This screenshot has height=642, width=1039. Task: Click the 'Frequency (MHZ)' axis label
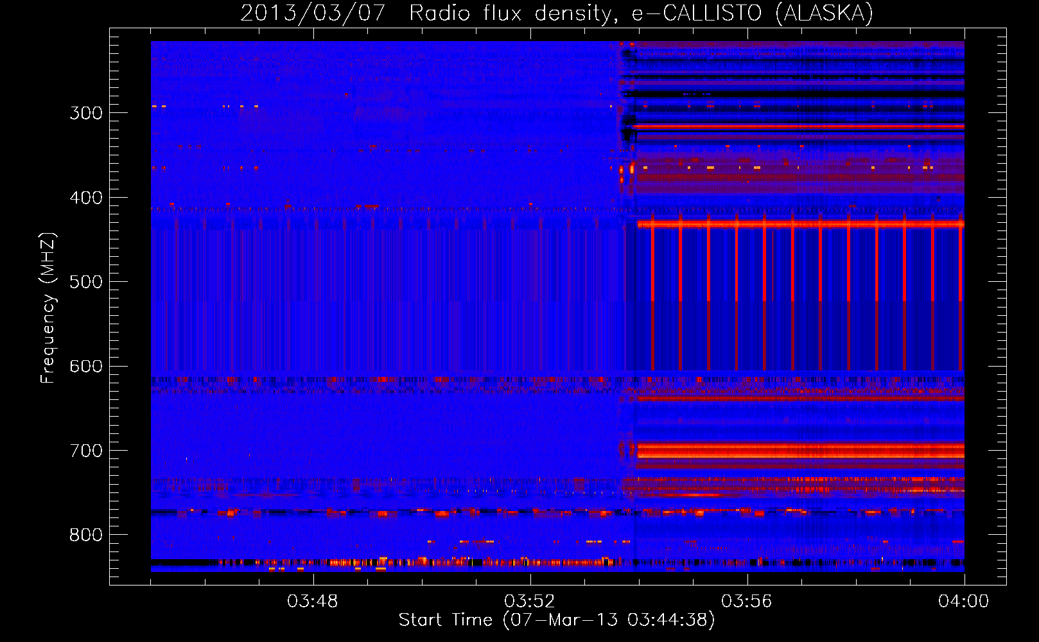[x=48, y=308]
